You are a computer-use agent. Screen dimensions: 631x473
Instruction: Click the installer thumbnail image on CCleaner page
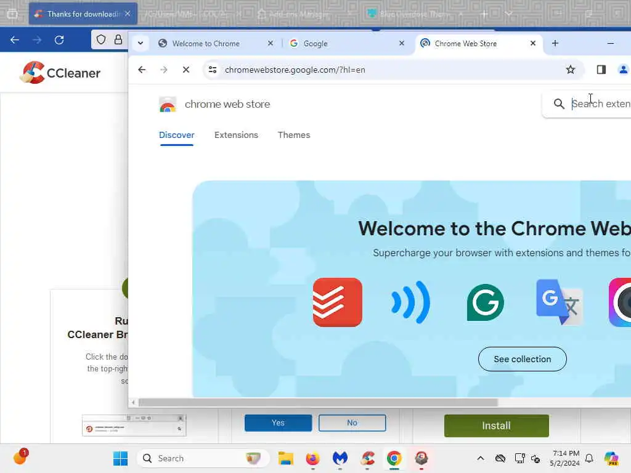coord(134,425)
